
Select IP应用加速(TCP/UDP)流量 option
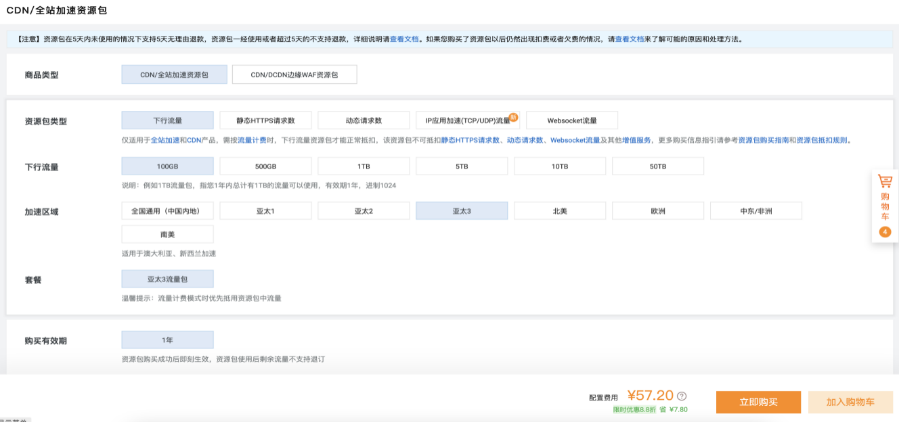467,120
